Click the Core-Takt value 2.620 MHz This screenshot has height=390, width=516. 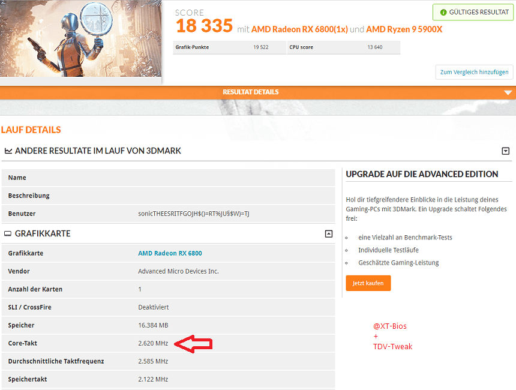[x=153, y=343]
